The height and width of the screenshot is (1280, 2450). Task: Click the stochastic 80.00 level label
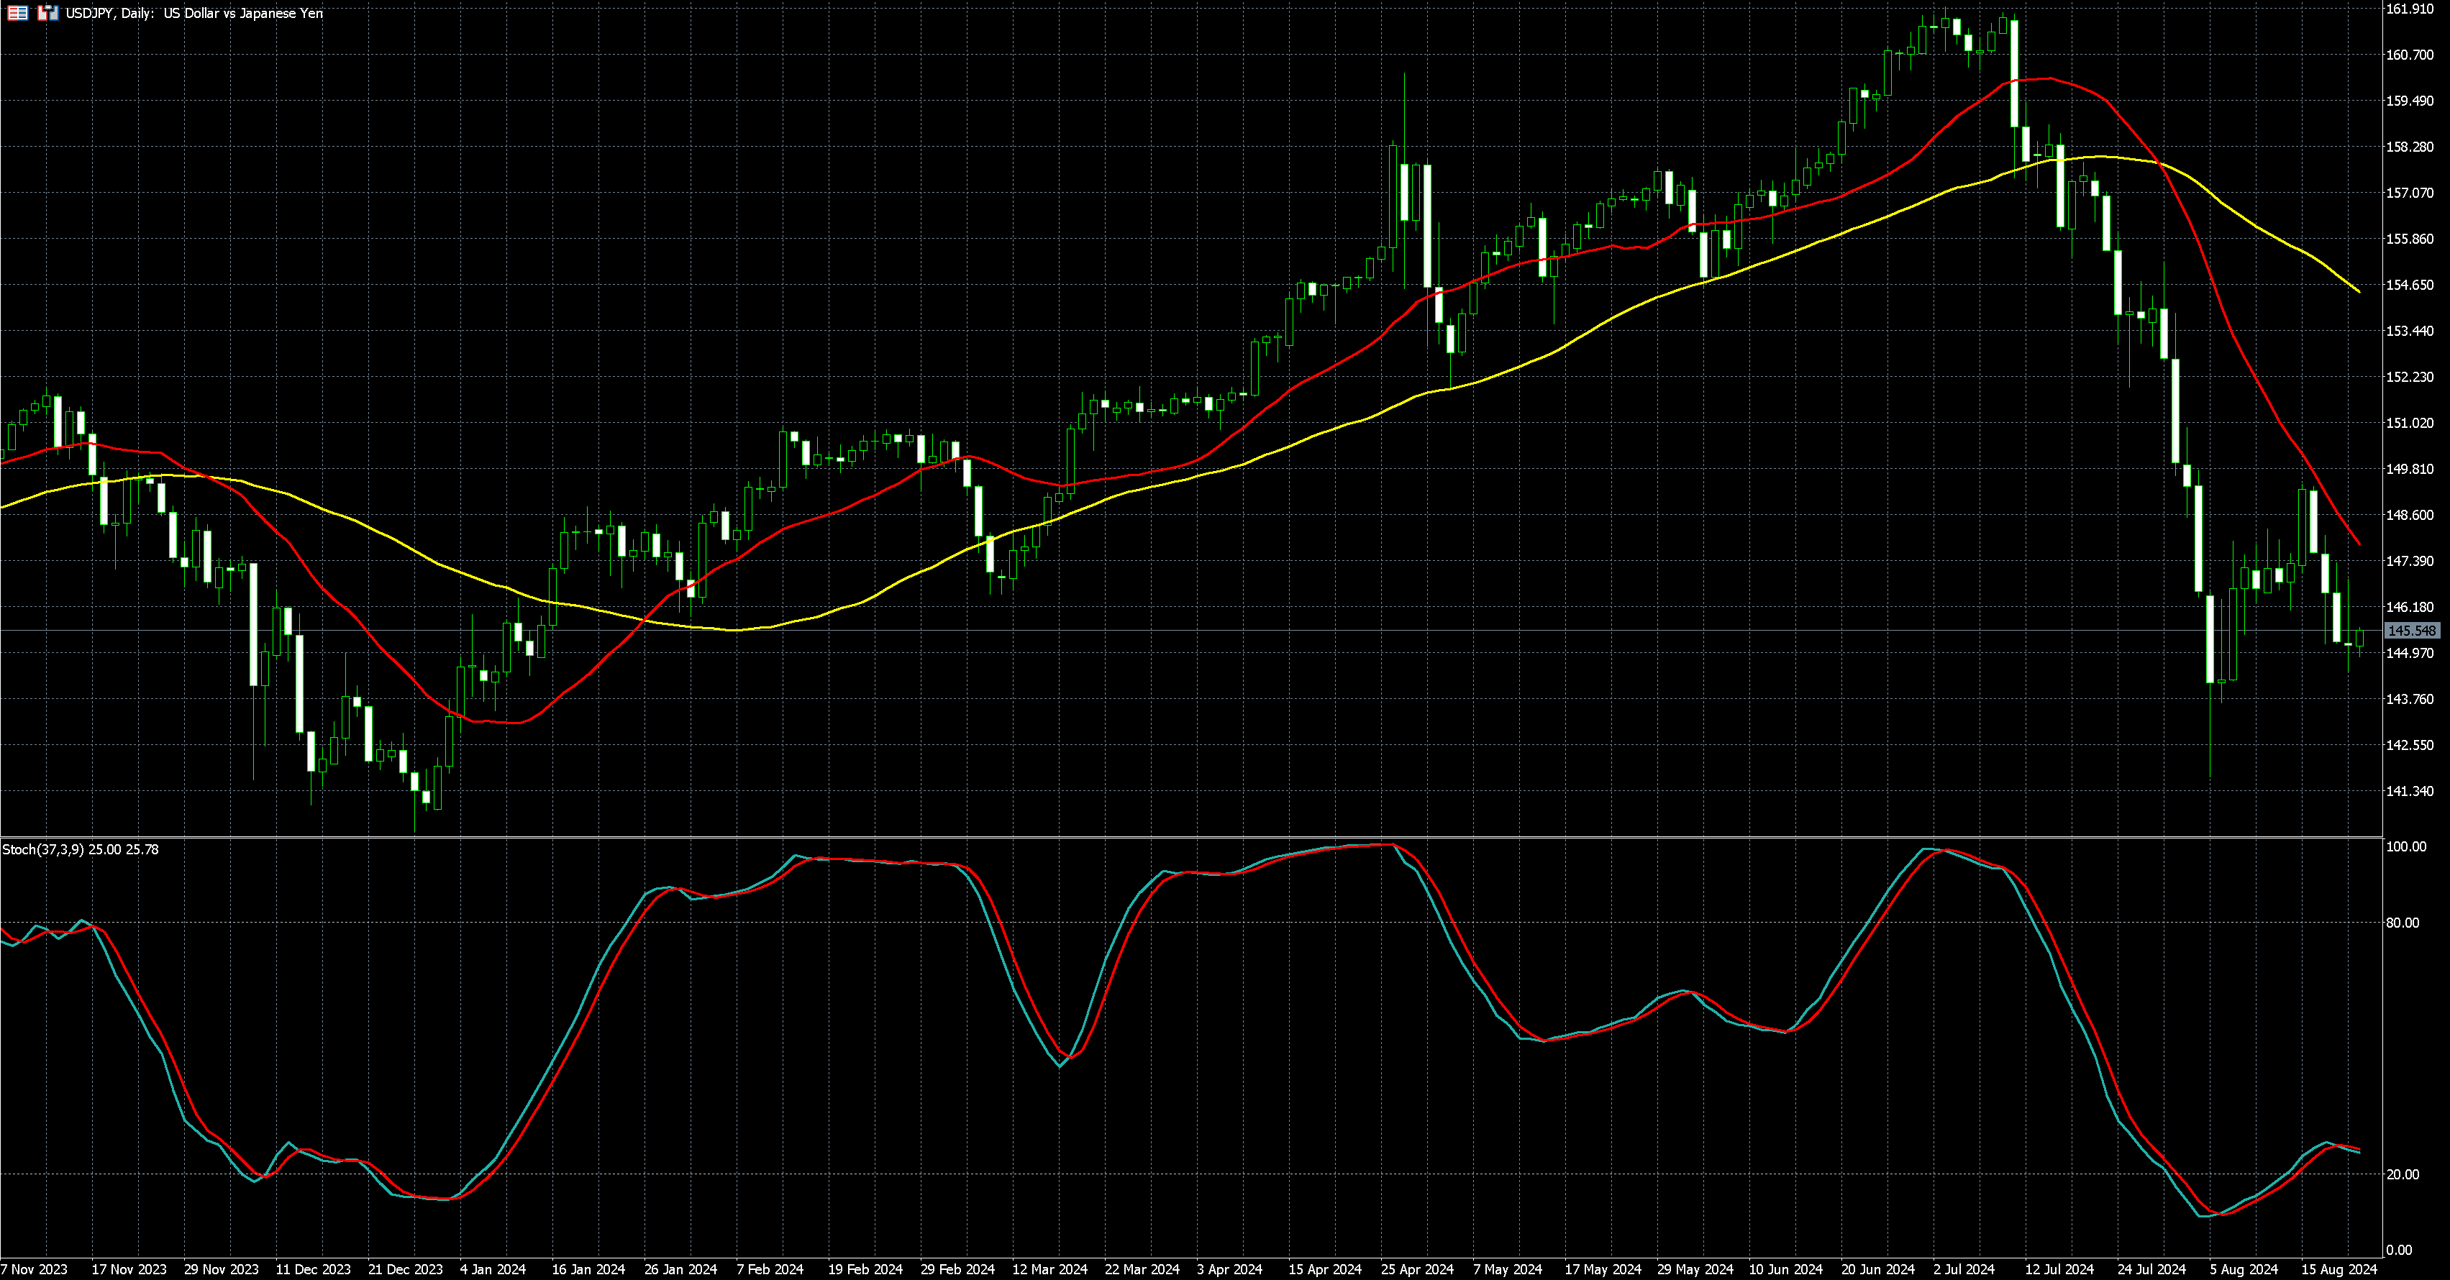point(2403,923)
